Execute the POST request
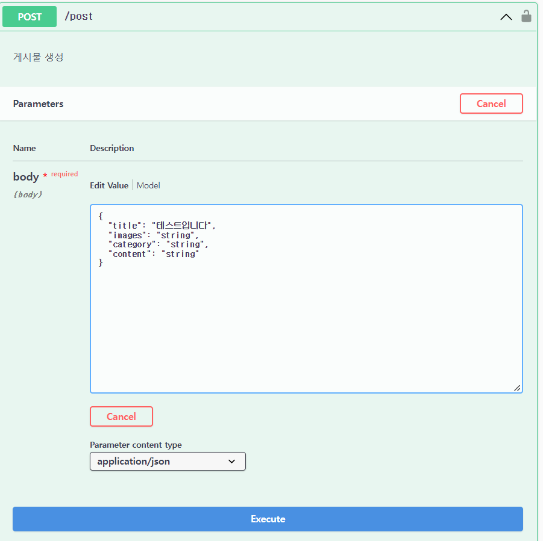Image resolution: width=543 pixels, height=541 pixels. [x=268, y=519]
